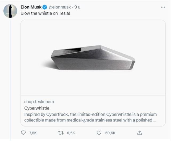Screen dimensions: 174x141
Task: Click the 'Inspired by Cybertruck' card description
Action: (90, 117)
